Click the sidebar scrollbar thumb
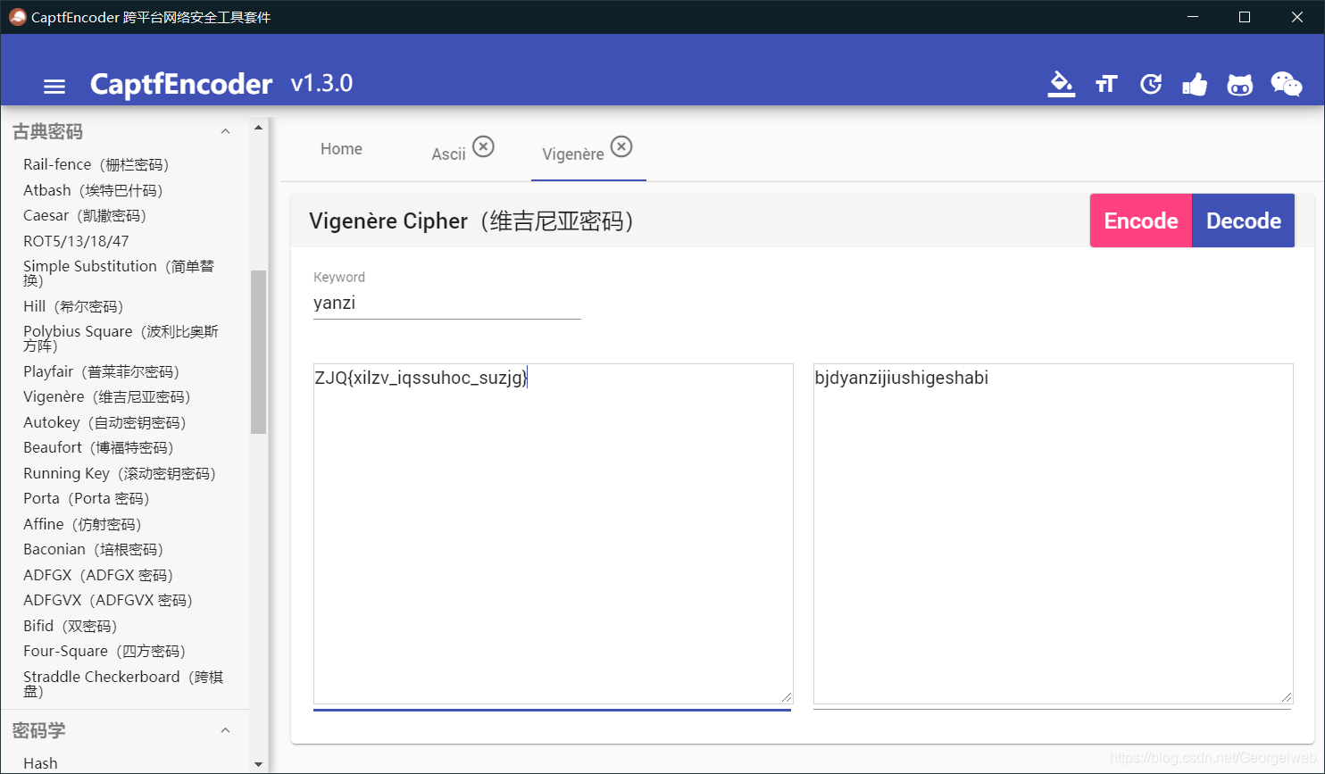This screenshot has height=774, width=1325. click(258, 352)
